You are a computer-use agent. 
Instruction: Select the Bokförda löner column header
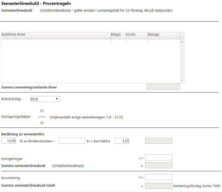[56, 36]
